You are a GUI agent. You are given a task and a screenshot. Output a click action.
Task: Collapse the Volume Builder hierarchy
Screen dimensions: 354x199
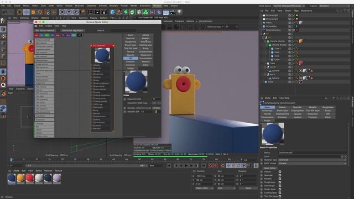point(267,45)
